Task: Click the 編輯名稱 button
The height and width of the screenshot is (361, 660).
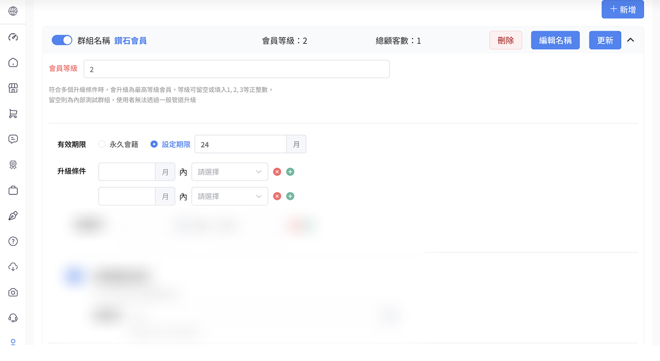Action: pyautogui.click(x=555, y=40)
